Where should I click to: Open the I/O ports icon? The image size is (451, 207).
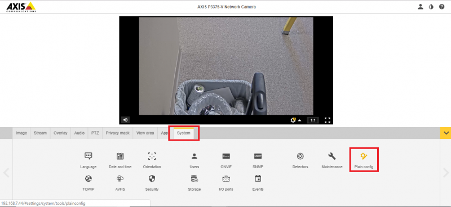[x=226, y=179]
